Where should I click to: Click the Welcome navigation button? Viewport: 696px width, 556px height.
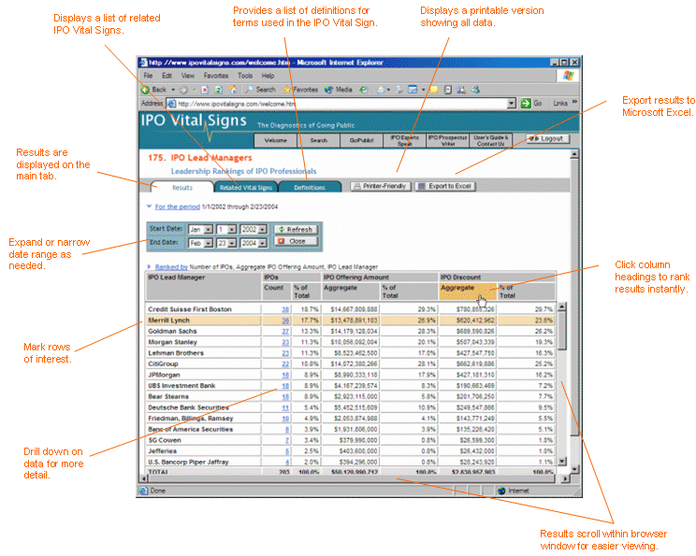[x=276, y=140]
